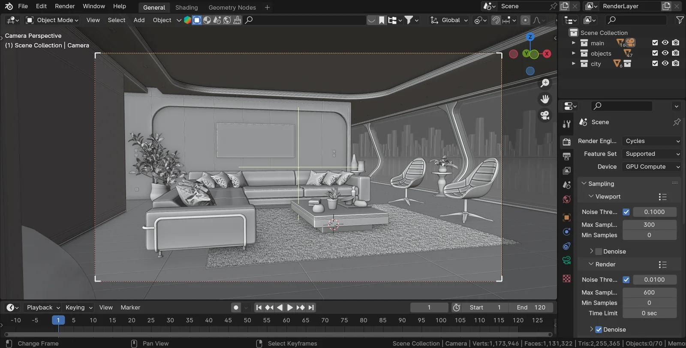This screenshot has width=686, height=348.
Task: Open the View Layer properties tab
Action: pyautogui.click(x=566, y=171)
